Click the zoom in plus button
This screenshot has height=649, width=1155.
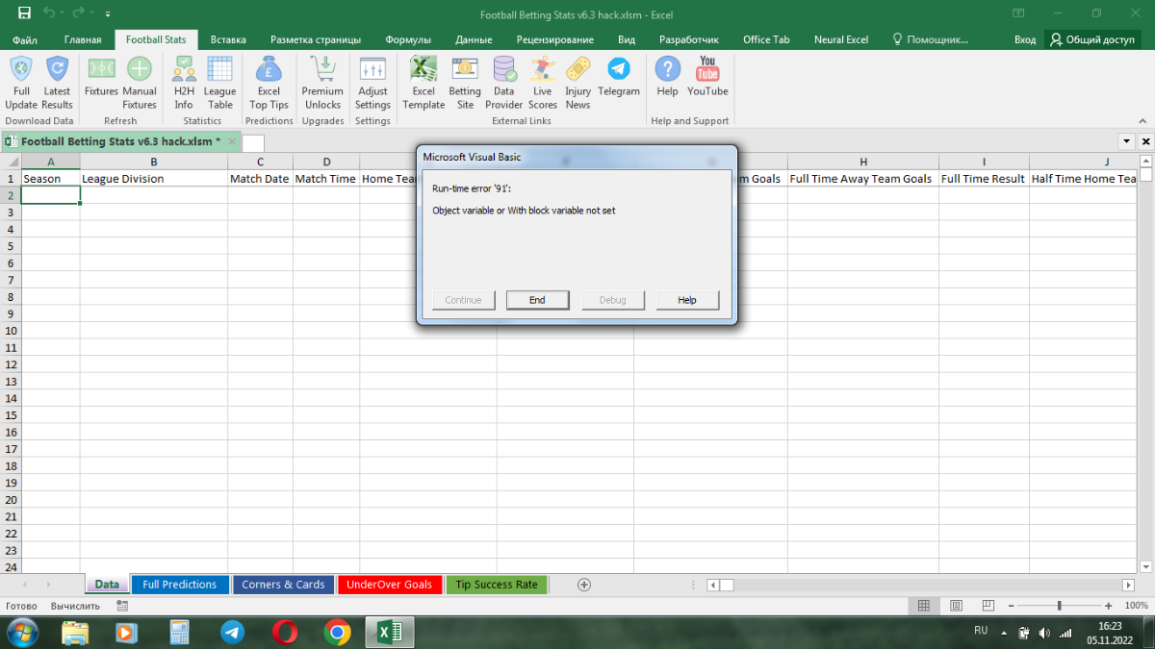point(1109,606)
